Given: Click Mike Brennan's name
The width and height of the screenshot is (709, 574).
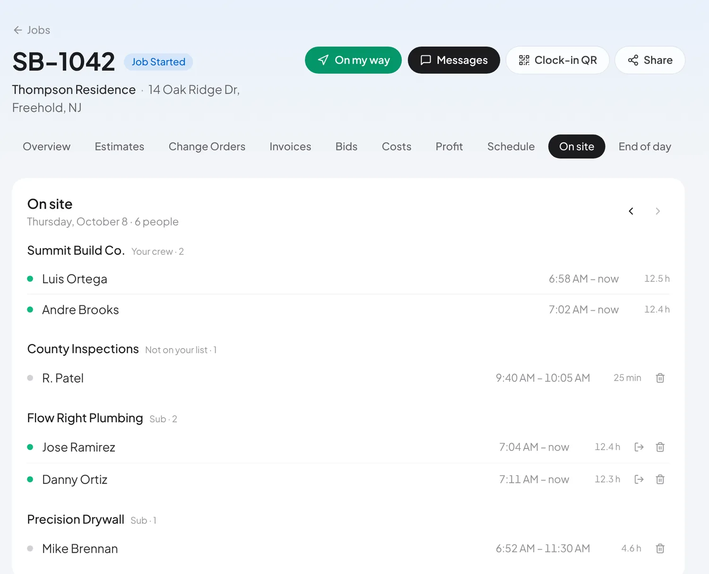Looking at the screenshot, I should pos(80,548).
